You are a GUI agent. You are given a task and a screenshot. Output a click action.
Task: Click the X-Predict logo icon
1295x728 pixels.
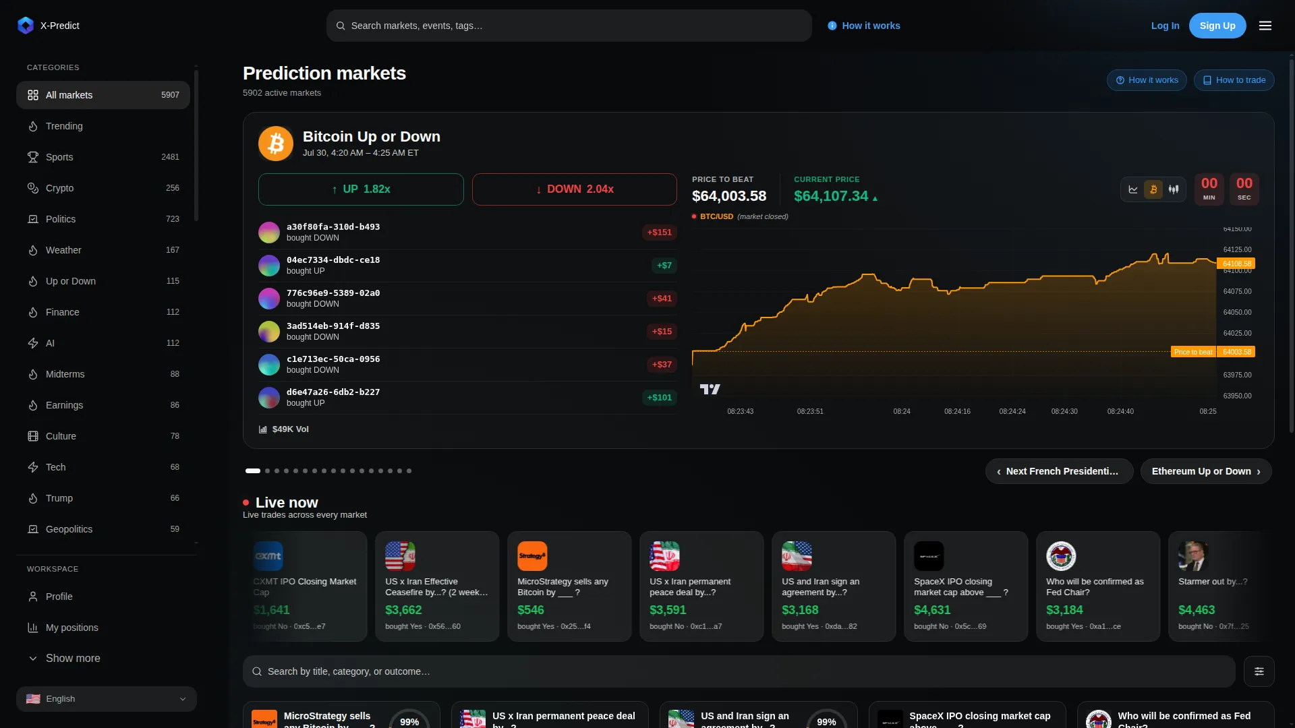point(26,26)
